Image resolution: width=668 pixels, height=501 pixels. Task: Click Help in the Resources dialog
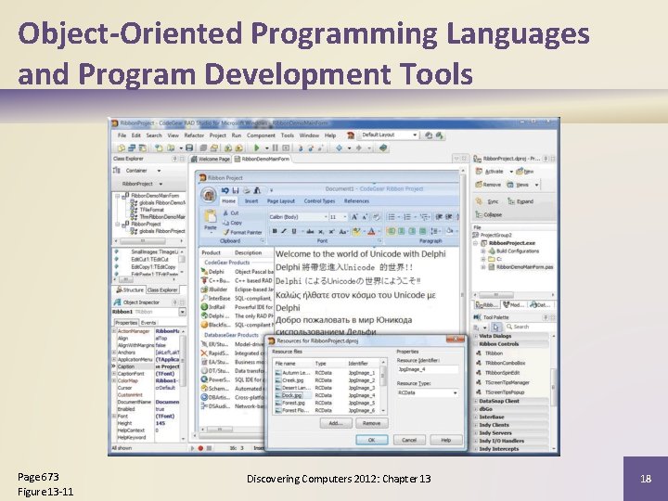(445, 440)
